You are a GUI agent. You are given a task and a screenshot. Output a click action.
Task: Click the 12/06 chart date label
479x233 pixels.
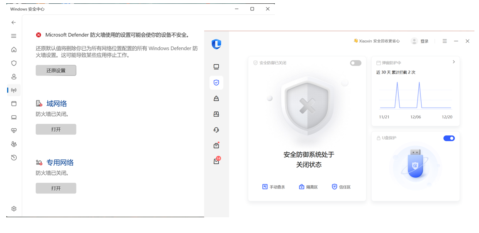point(416,117)
